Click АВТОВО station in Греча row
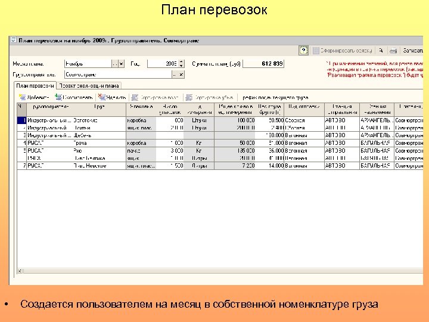This screenshot has width=429, height=322. coord(342,143)
